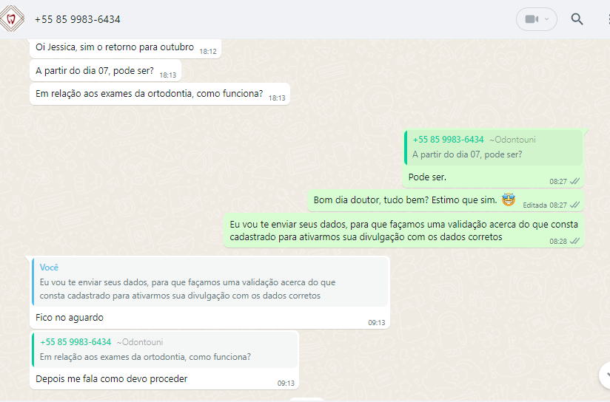The image size is (610, 402).
Task: Expand the call options dropdown arrow
Action: pos(546,19)
